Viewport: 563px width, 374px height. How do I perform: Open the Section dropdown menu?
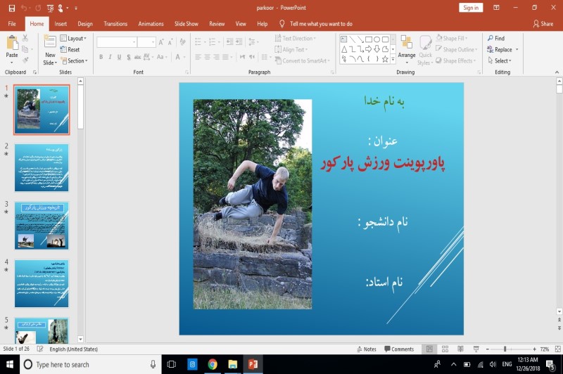click(x=77, y=61)
